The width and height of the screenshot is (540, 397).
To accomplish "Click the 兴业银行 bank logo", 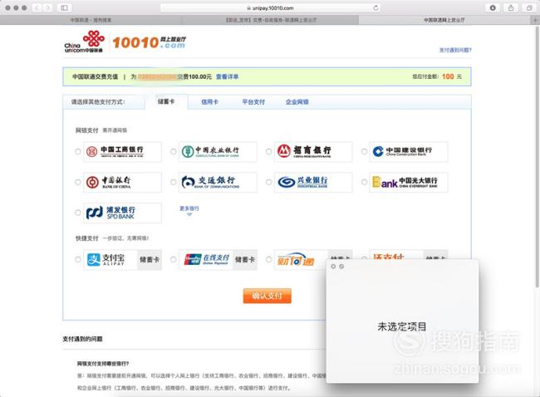I will coord(313,182).
